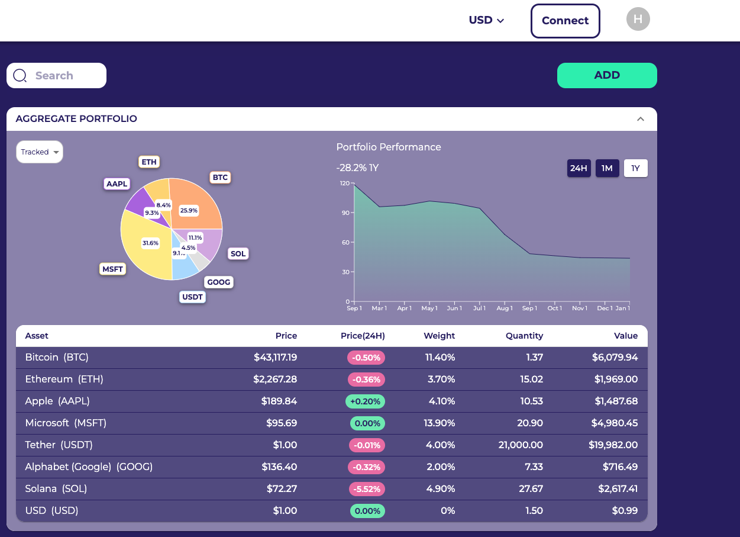Image resolution: width=740 pixels, height=537 pixels.
Task: Select the 1Y performance range
Action: [x=636, y=168]
